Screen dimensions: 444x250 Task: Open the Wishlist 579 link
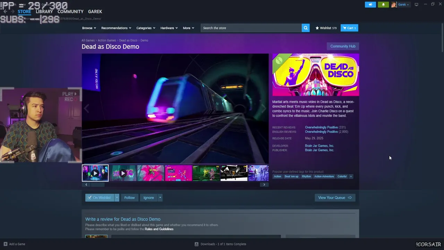(326, 28)
